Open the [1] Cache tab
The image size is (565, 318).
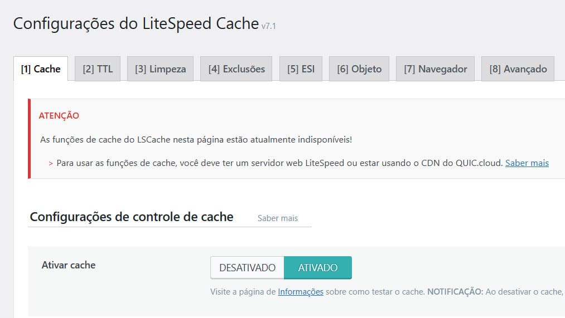tap(41, 69)
